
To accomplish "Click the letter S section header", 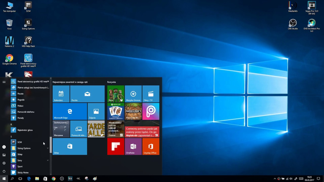I will 11,137.
